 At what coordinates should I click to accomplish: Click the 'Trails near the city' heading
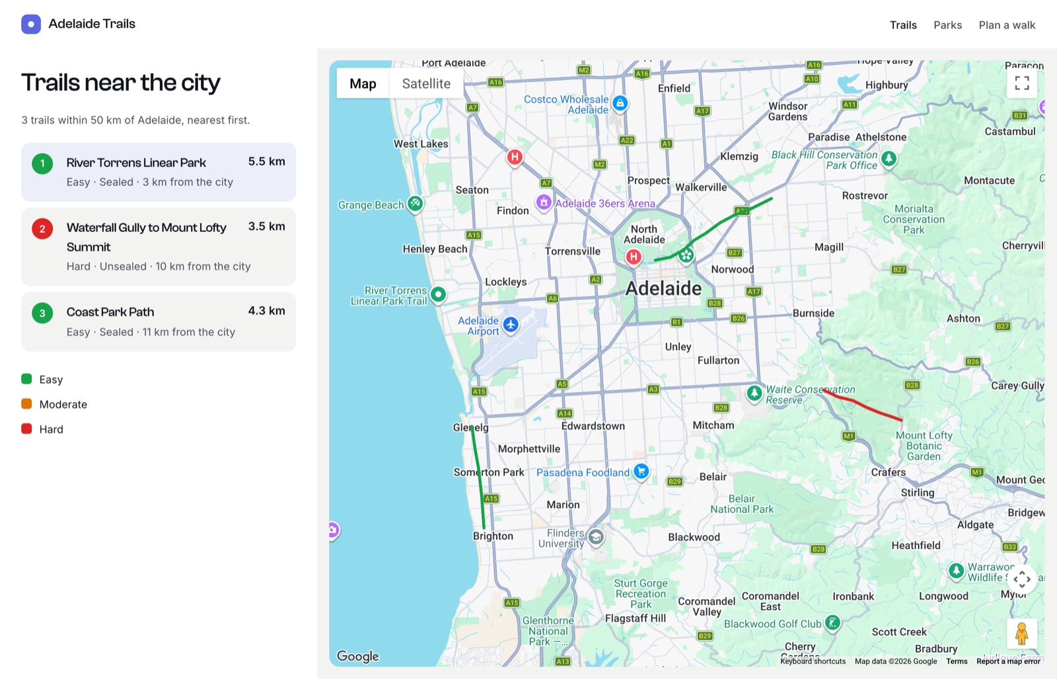[x=121, y=83]
